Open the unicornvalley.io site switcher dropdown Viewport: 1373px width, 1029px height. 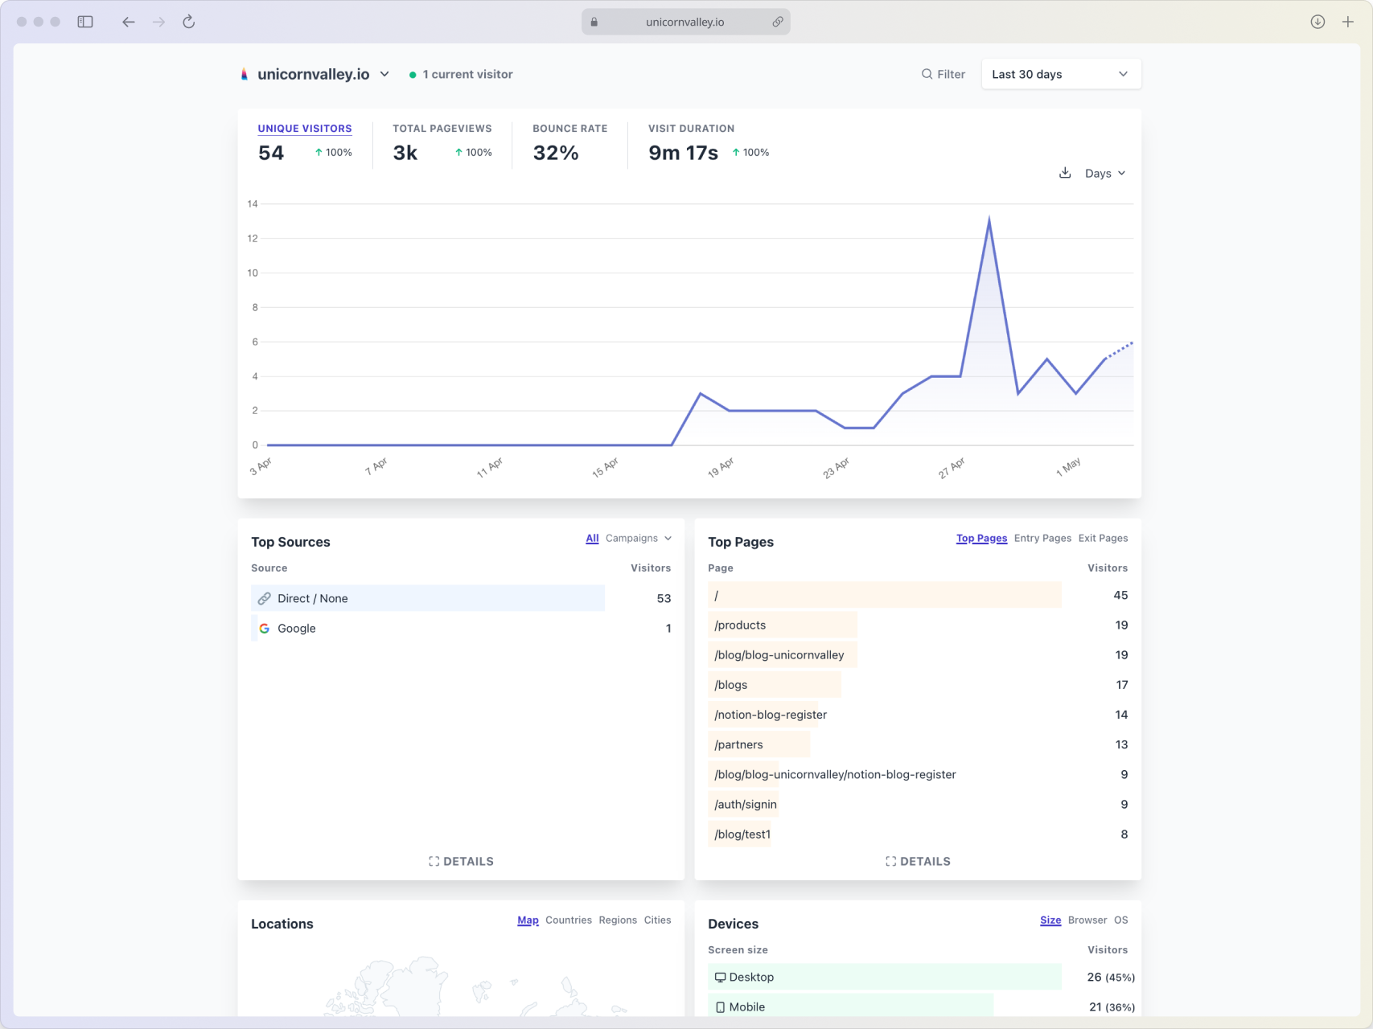coord(314,74)
